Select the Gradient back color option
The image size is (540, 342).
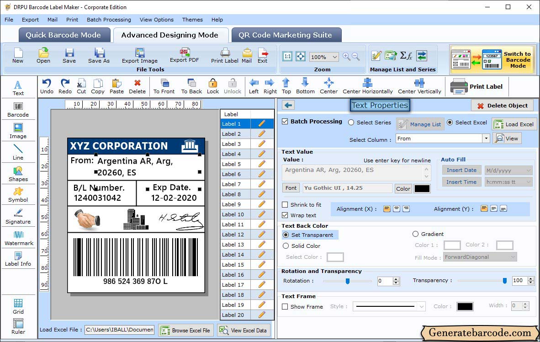tap(415, 234)
